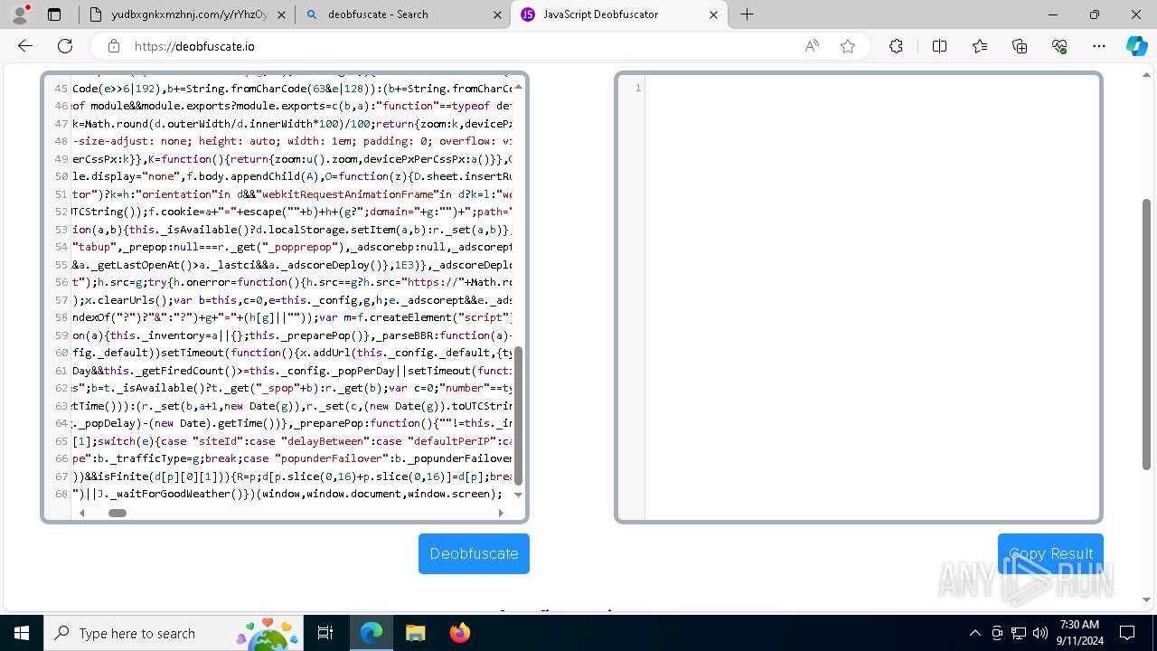1157x651 pixels.
Task: Open Split screen view
Action: coord(939,46)
